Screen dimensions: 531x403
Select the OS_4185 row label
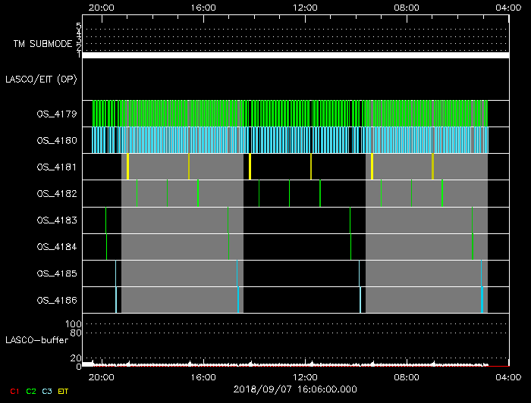56,273
